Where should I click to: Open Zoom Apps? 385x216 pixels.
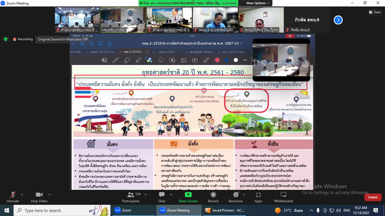(x=258, y=197)
